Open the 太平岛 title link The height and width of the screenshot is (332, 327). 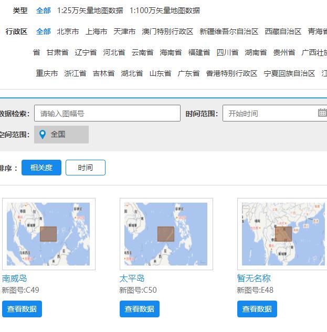132,278
